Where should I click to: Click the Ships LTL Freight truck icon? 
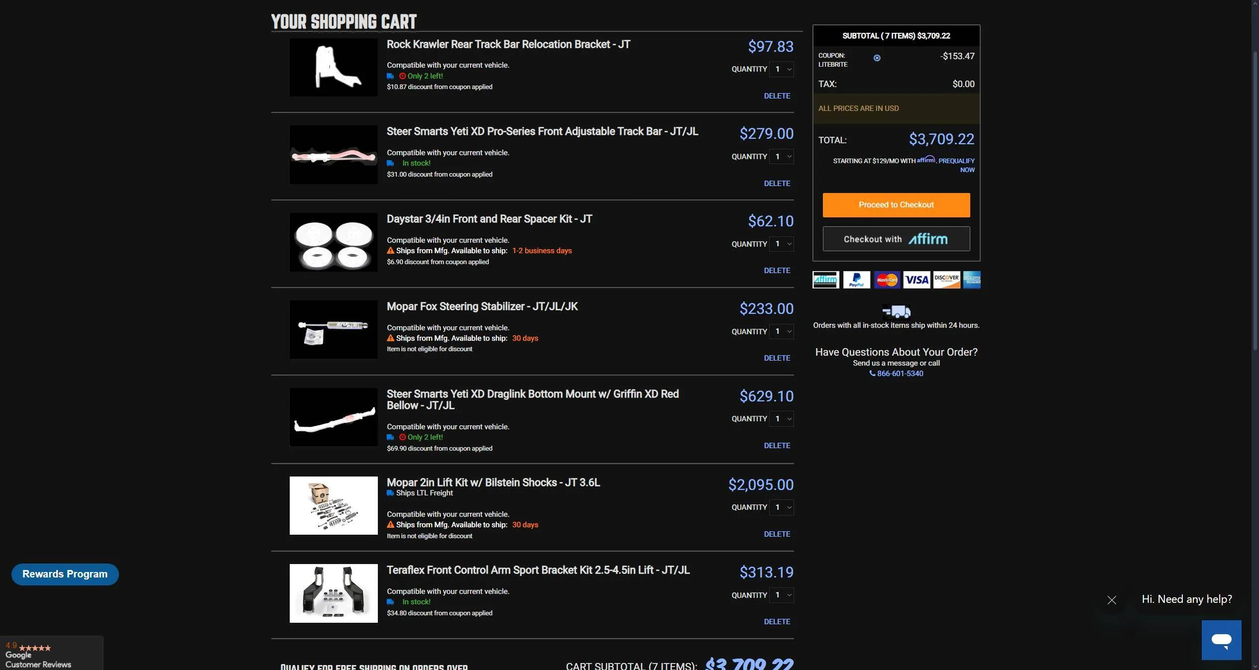(x=390, y=493)
